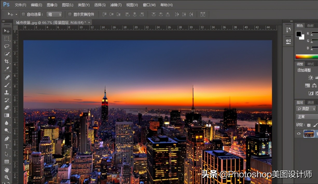Choose the Horizontal Type tool
This screenshot has width=318, height=184.
(x=6, y=146)
